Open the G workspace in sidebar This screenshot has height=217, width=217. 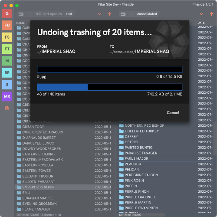(7, 13)
